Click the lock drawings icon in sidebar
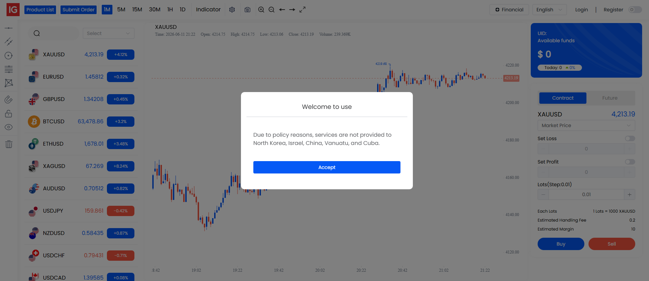The height and width of the screenshot is (281, 649). pyautogui.click(x=9, y=113)
